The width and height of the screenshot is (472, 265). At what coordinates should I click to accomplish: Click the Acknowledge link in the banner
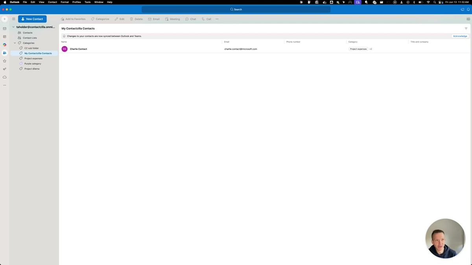pos(460,36)
